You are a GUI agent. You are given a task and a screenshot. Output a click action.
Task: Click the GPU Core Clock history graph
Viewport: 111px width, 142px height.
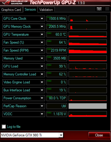coord(88,19)
